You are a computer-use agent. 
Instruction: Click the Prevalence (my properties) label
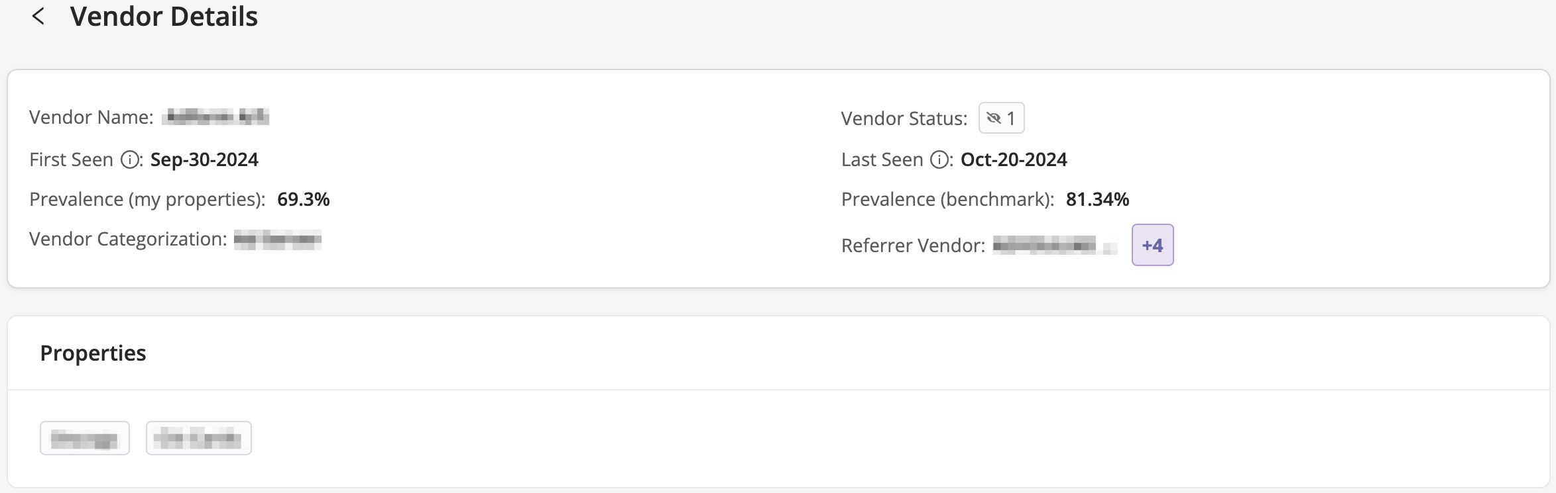[x=147, y=200]
